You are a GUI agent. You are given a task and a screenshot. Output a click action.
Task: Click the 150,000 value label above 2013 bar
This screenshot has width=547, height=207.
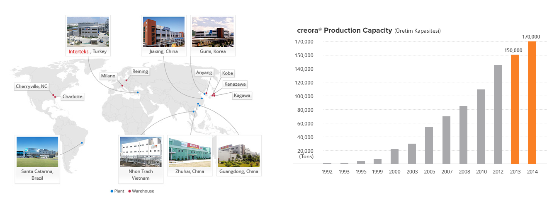513,51
